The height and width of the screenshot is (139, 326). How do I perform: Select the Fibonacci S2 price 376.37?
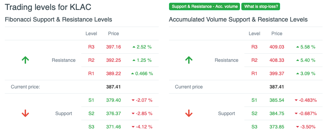pos(113,113)
